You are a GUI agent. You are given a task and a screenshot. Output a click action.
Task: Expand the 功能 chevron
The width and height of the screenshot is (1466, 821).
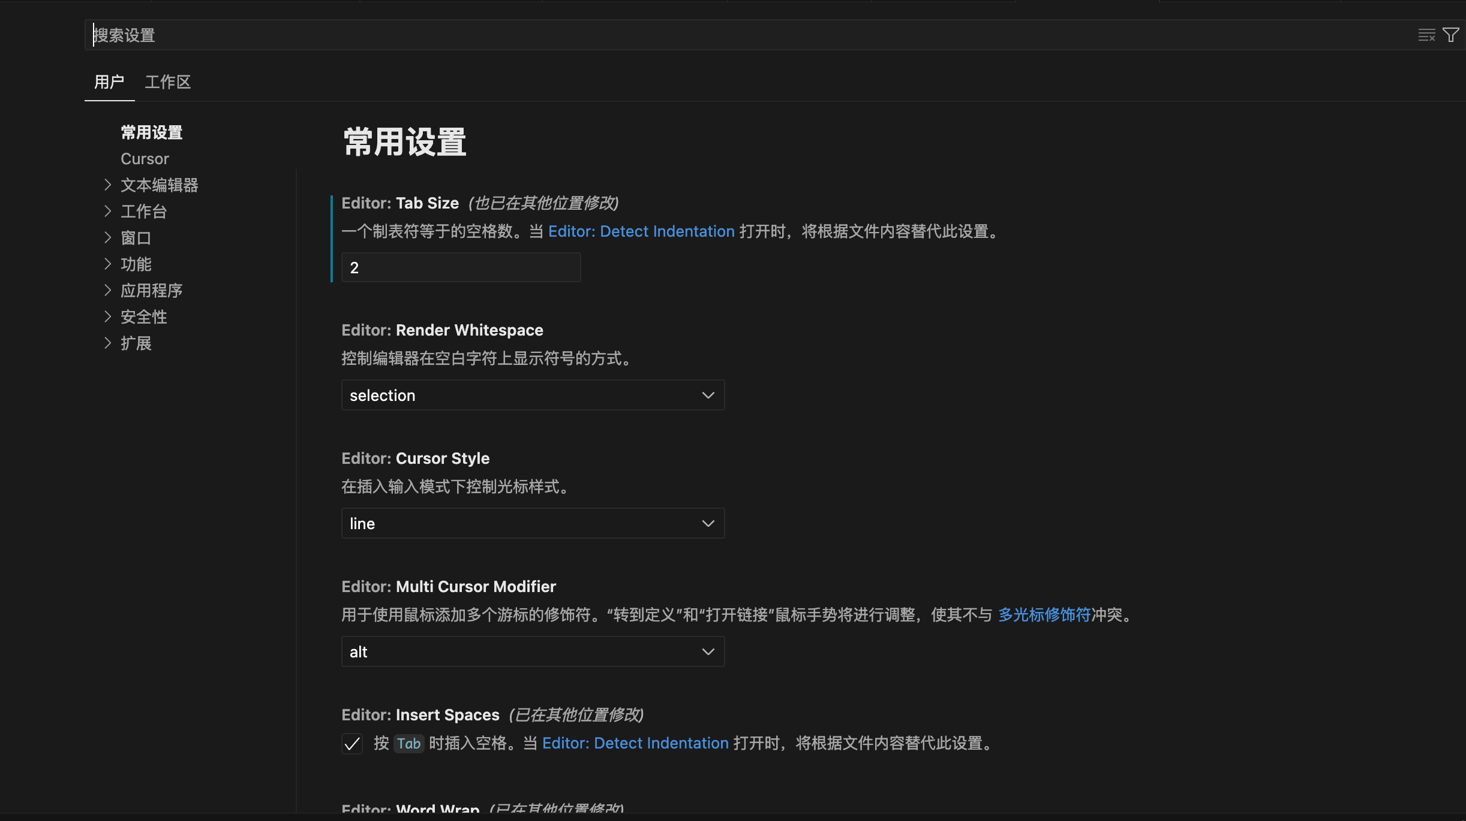tap(108, 264)
